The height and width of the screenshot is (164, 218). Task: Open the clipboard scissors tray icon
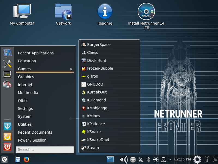[x=141, y=160]
